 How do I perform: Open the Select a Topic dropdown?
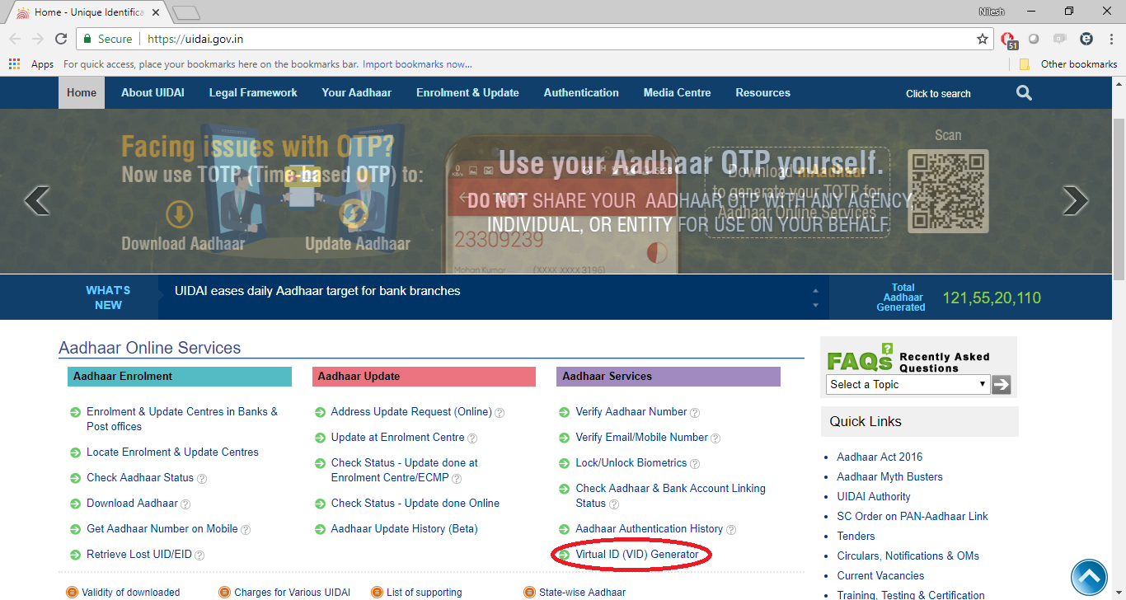(x=908, y=384)
